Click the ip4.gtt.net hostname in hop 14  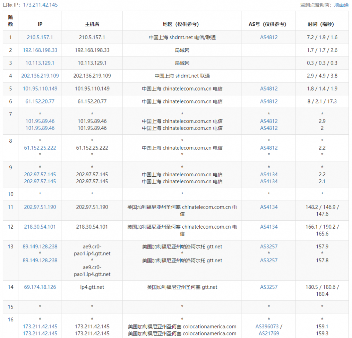pos(92,287)
